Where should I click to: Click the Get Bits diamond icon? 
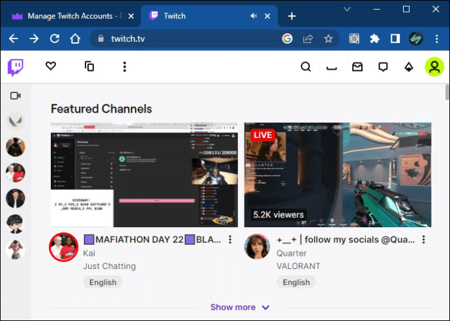point(409,66)
